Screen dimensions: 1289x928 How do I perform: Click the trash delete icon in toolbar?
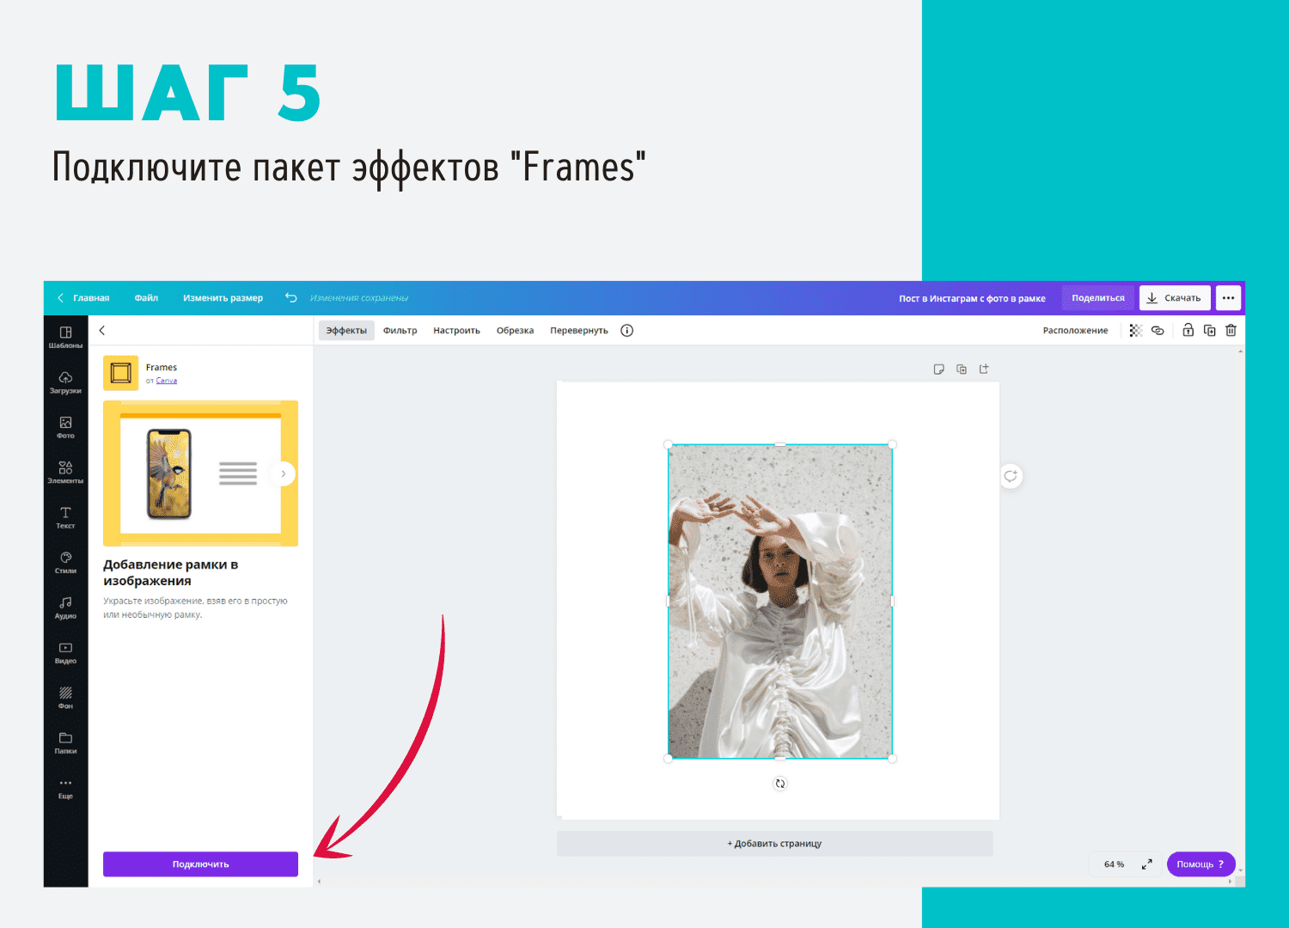click(x=1231, y=330)
